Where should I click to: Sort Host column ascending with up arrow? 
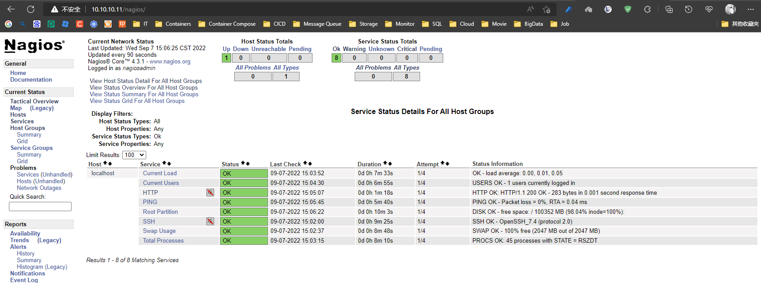tap(105, 164)
